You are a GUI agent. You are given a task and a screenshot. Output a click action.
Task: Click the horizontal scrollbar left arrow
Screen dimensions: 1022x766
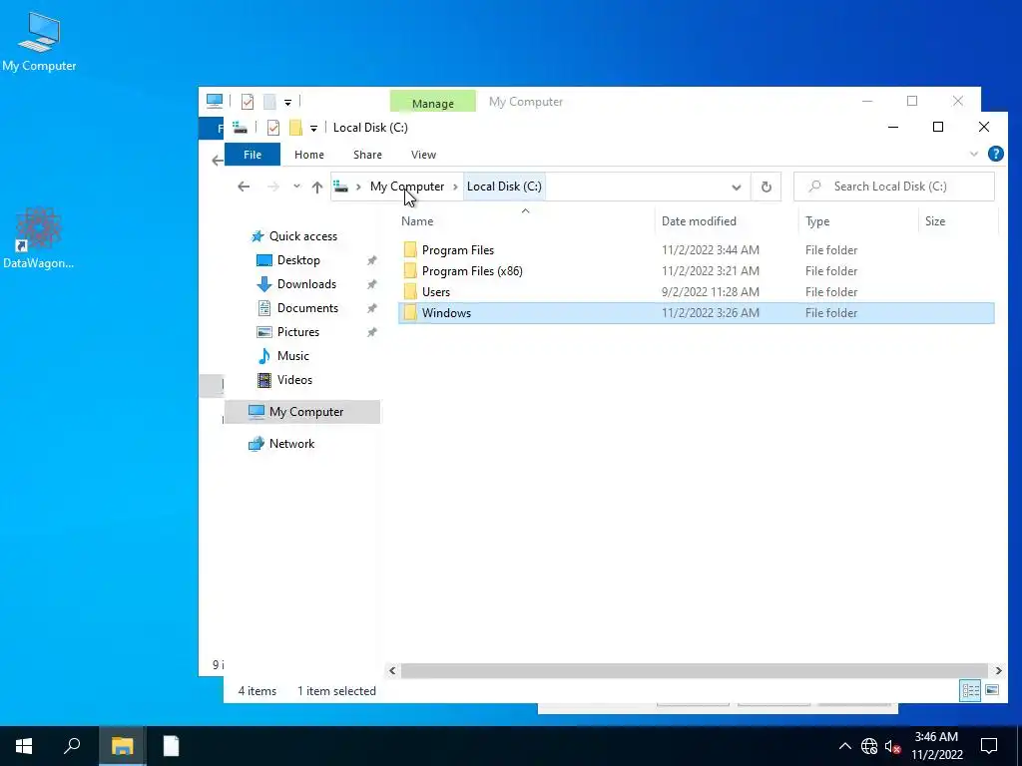pos(392,670)
